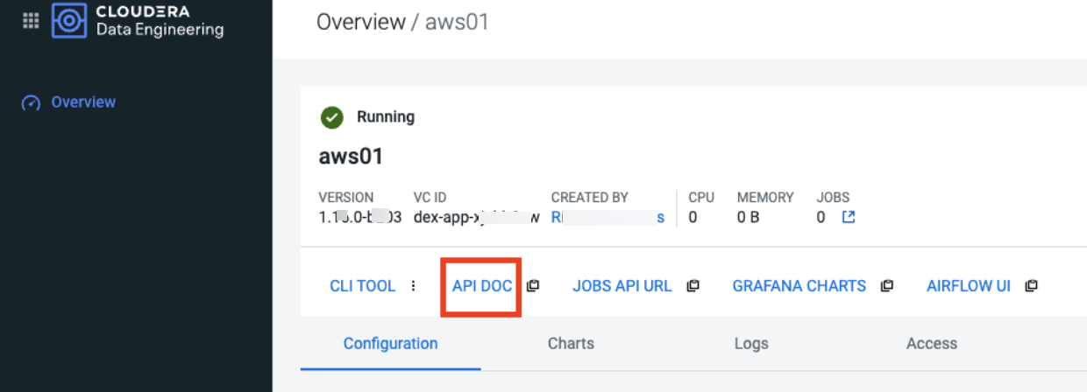
Task: Copy the GRAFANA CHARTS URL
Action: pyautogui.click(x=887, y=286)
